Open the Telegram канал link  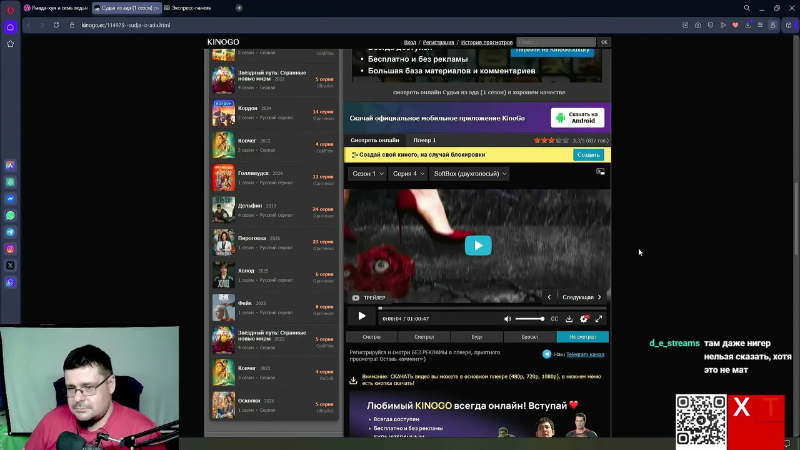585,354
